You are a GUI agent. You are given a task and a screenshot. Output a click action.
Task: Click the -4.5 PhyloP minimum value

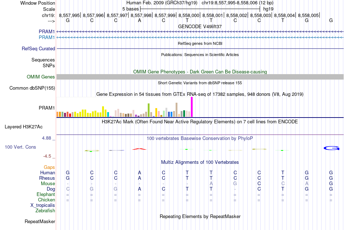pyautogui.click(x=47, y=156)
